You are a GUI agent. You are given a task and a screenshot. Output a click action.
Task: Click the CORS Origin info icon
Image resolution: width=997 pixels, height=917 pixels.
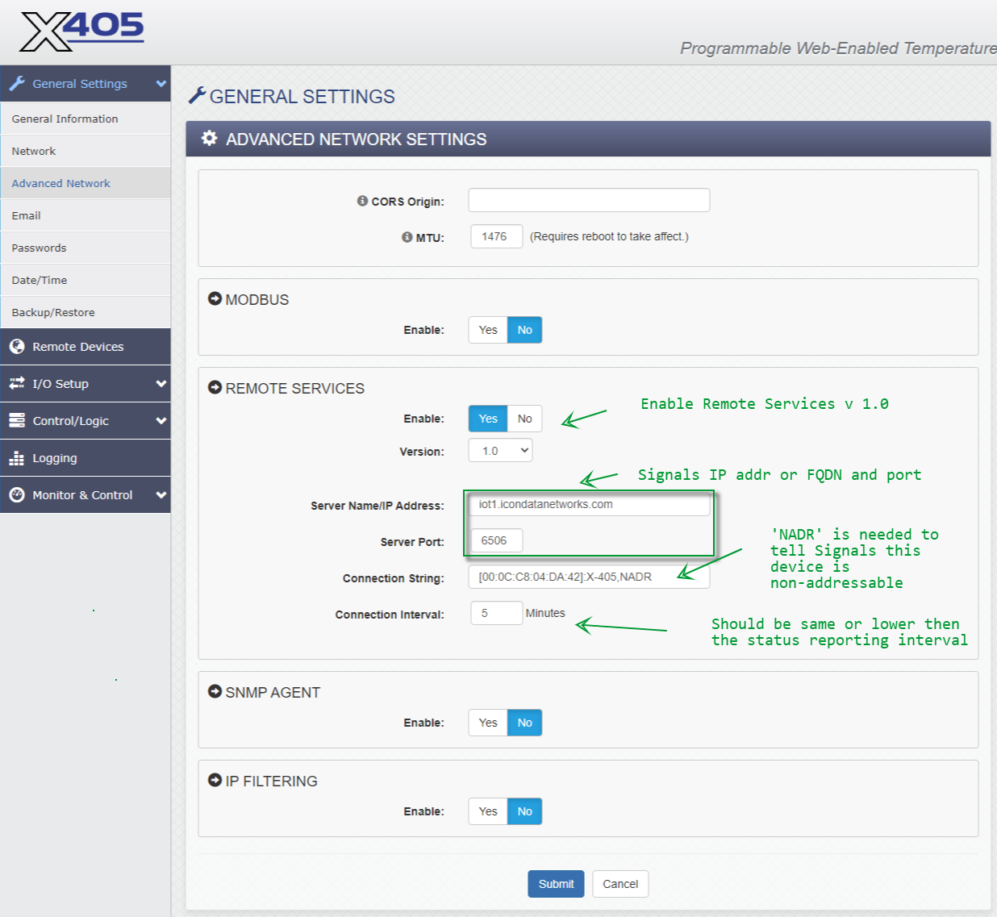(362, 201)
